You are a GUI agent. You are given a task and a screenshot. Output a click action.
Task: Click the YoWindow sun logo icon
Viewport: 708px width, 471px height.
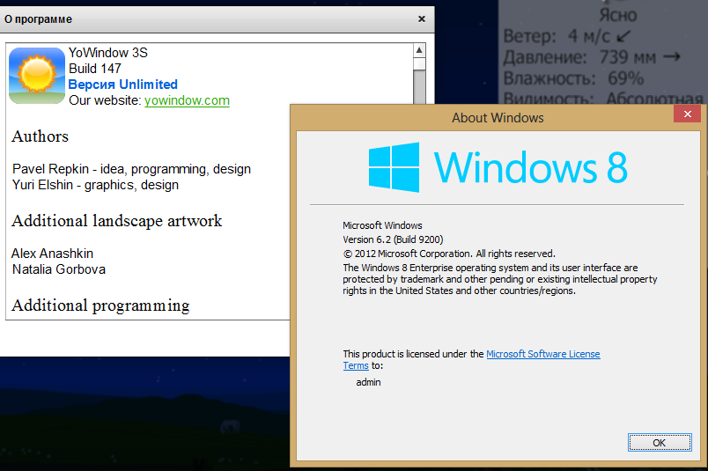37,76
